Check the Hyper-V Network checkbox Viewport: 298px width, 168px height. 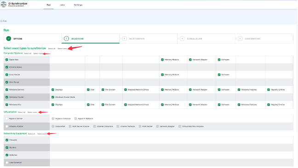(x=75, y=118)
